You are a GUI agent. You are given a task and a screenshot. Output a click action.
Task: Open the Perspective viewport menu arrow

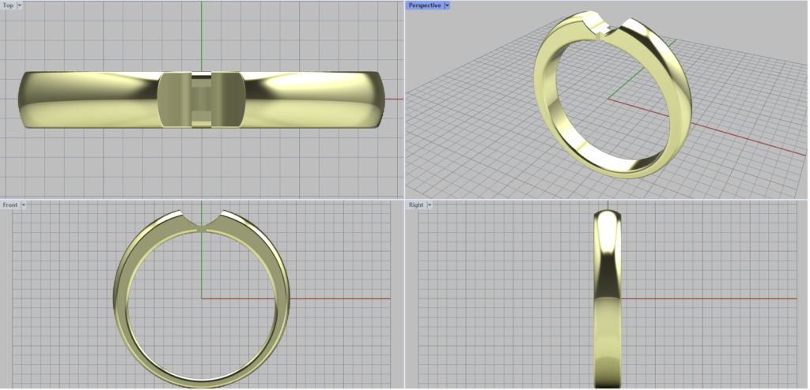coord(447,6)
